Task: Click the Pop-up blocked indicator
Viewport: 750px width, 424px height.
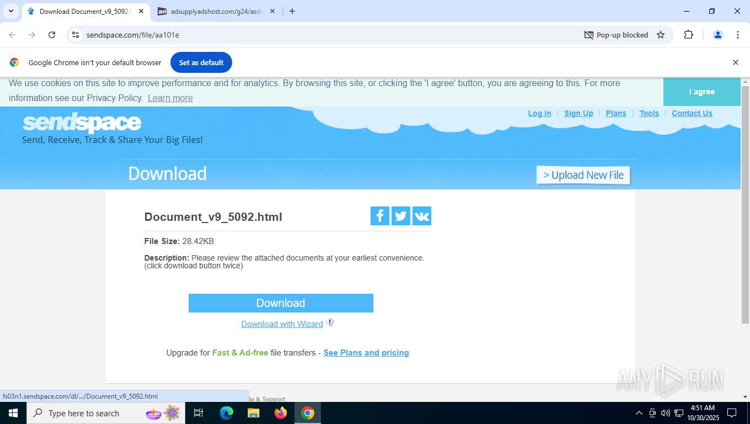Action: 616,35
